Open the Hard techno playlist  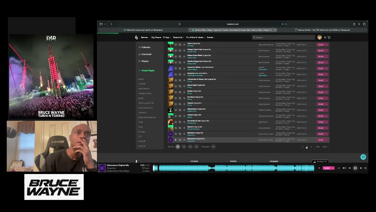click(x=144, y=89)
